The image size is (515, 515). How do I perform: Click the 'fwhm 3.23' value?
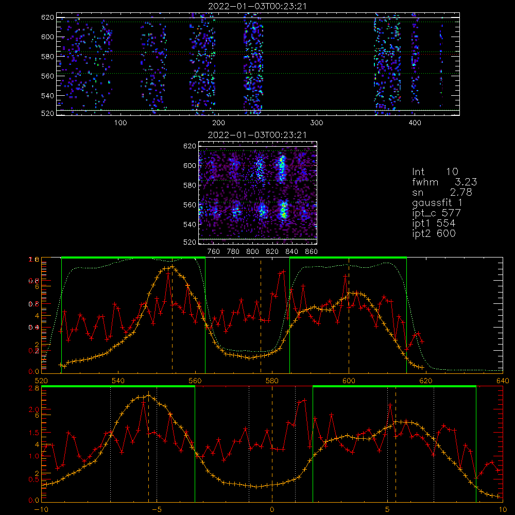(444, 182)
